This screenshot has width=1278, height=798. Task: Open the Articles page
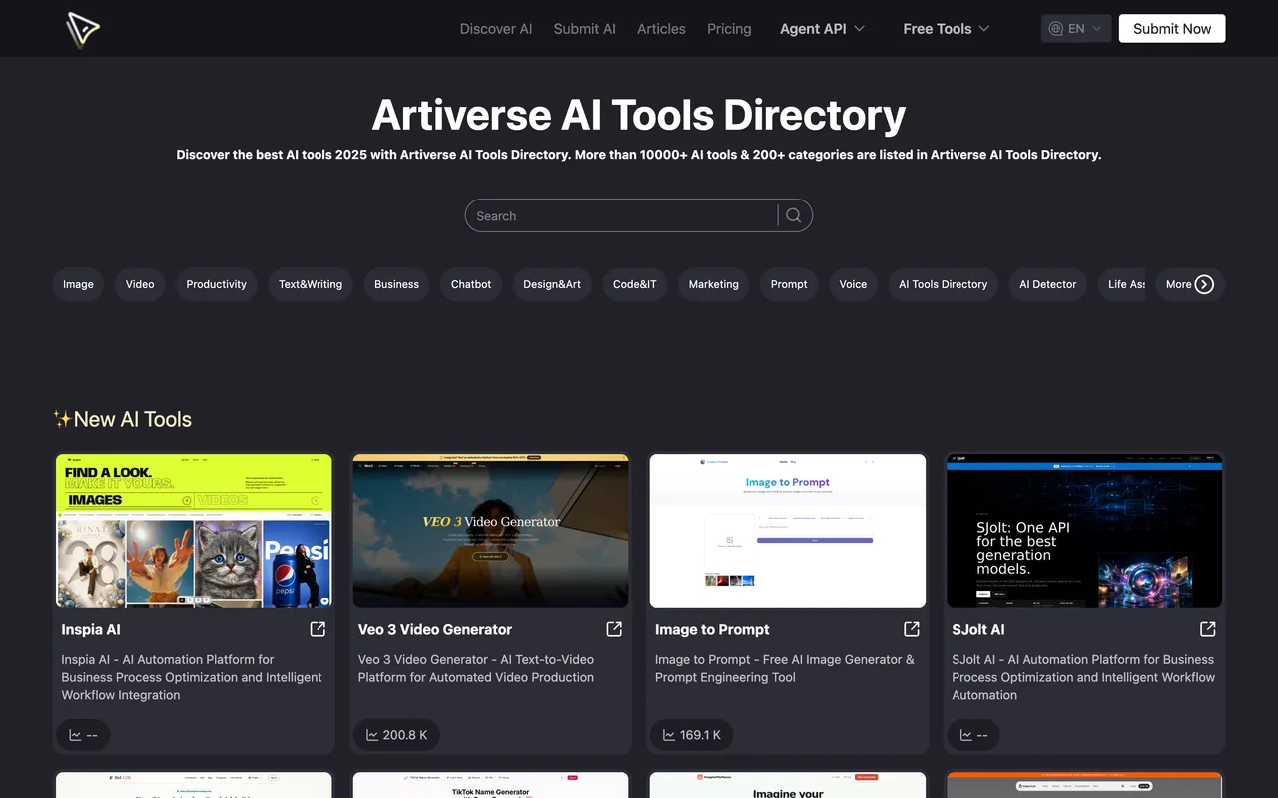point(662,29)
